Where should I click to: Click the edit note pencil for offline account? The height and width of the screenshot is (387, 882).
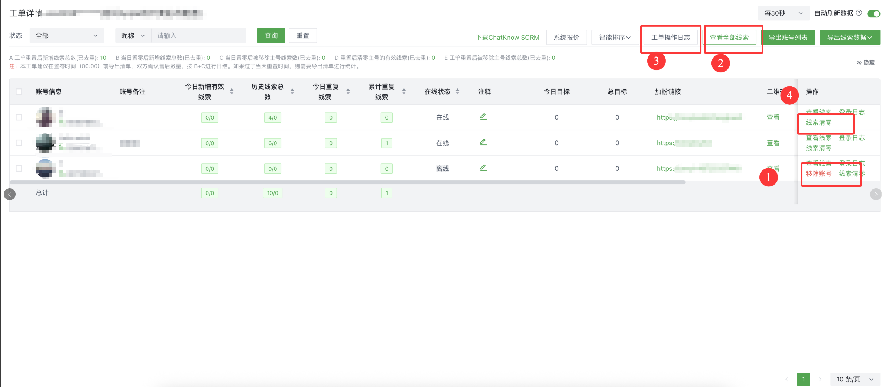(x=483, y=168)
